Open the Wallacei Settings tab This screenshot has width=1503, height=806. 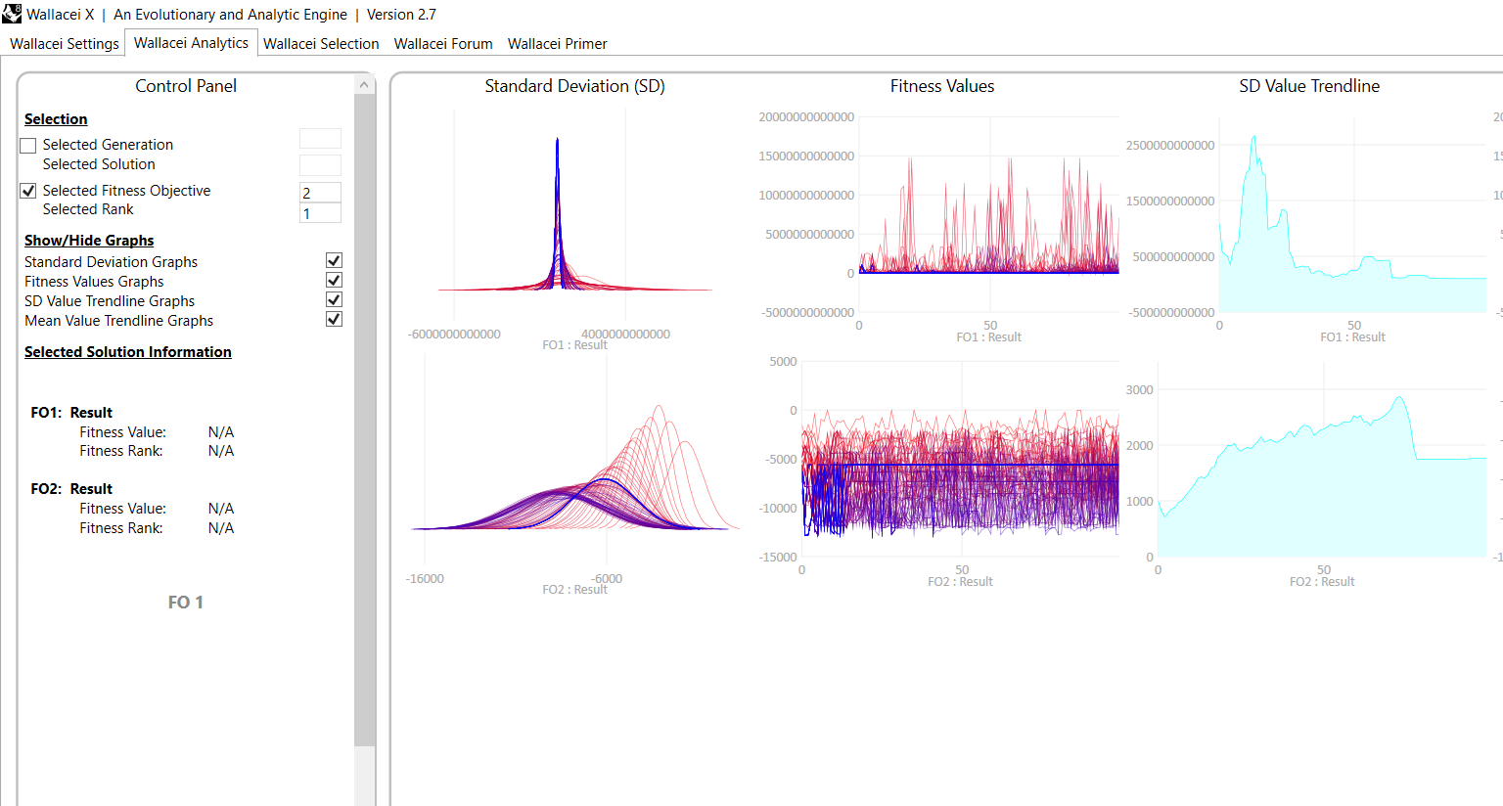[x=65, y=44]
